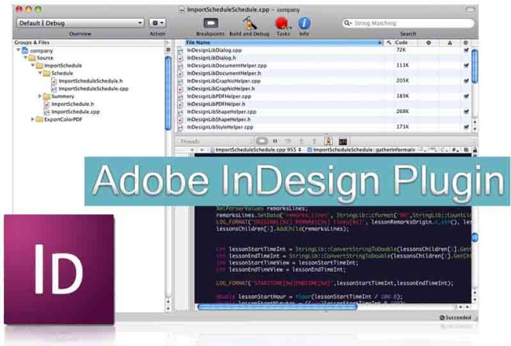The height and width of the screenshot is (346, 511).
Task: Click the lock icon in editor navigation bar
Action: (475, 150)
